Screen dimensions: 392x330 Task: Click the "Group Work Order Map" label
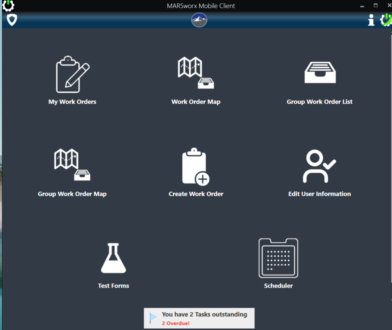point(72,194)
